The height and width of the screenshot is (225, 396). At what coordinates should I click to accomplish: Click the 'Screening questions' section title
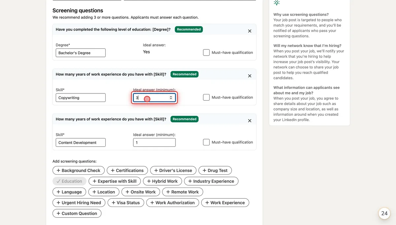click(x=78, y=11)
